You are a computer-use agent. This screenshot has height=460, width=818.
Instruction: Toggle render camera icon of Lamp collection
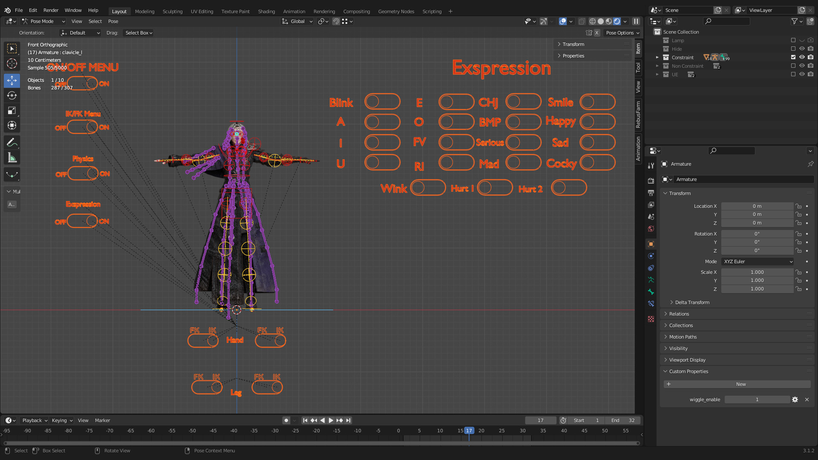[810, 40]
